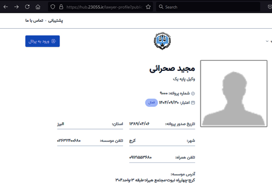
Task: Open the Pocket icon at toolbar edge
Action: click(x=270, y=7)
